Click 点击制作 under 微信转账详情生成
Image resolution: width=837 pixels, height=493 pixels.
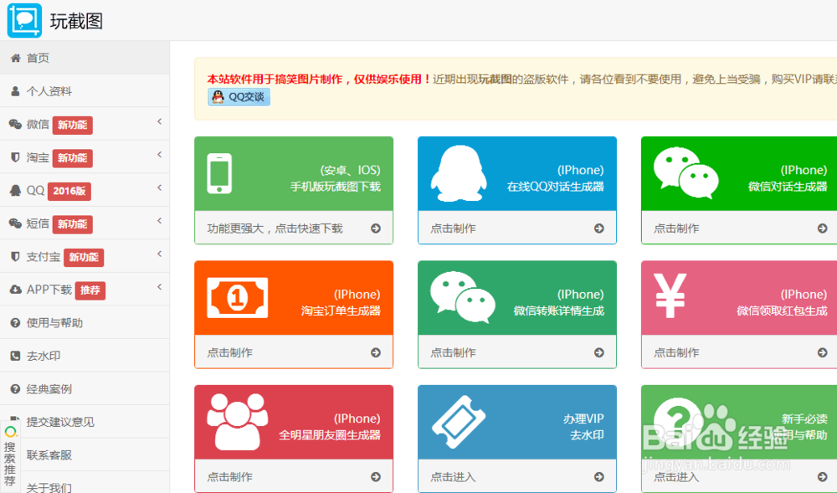coord(453,352)
